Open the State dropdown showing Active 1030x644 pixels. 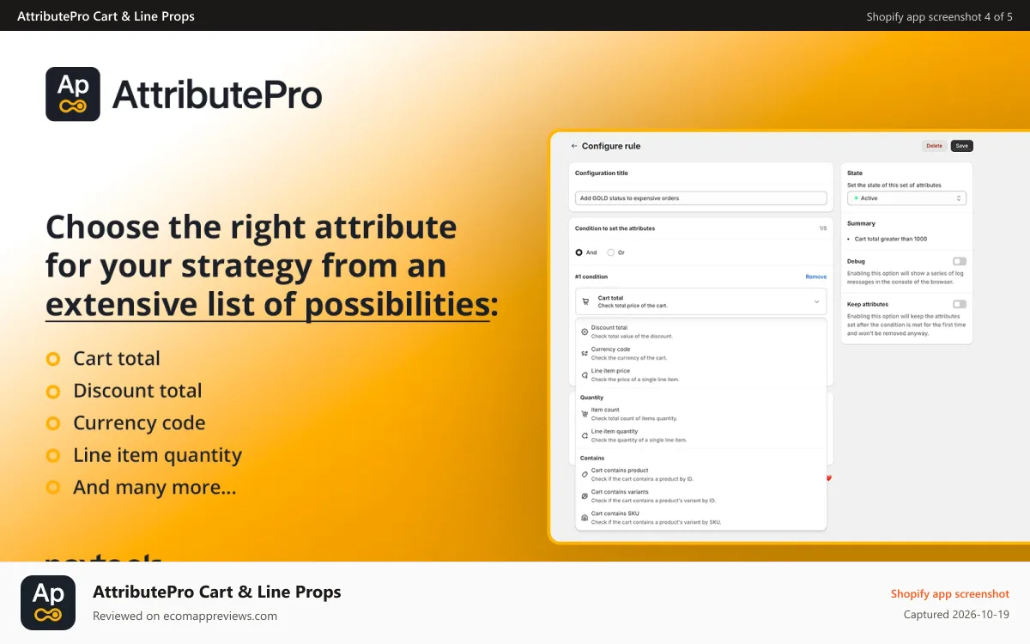(x=906, y=198)
